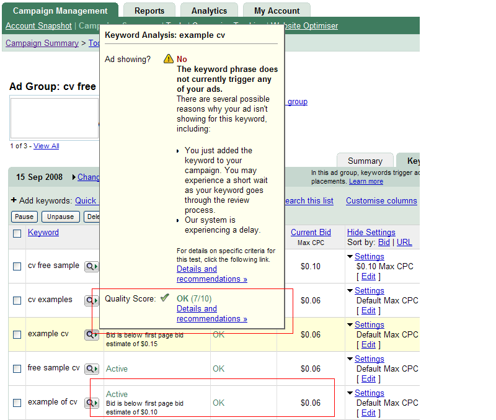
Task: Open keyword analysis for 'cv examples'
Action: pos(91,300)
